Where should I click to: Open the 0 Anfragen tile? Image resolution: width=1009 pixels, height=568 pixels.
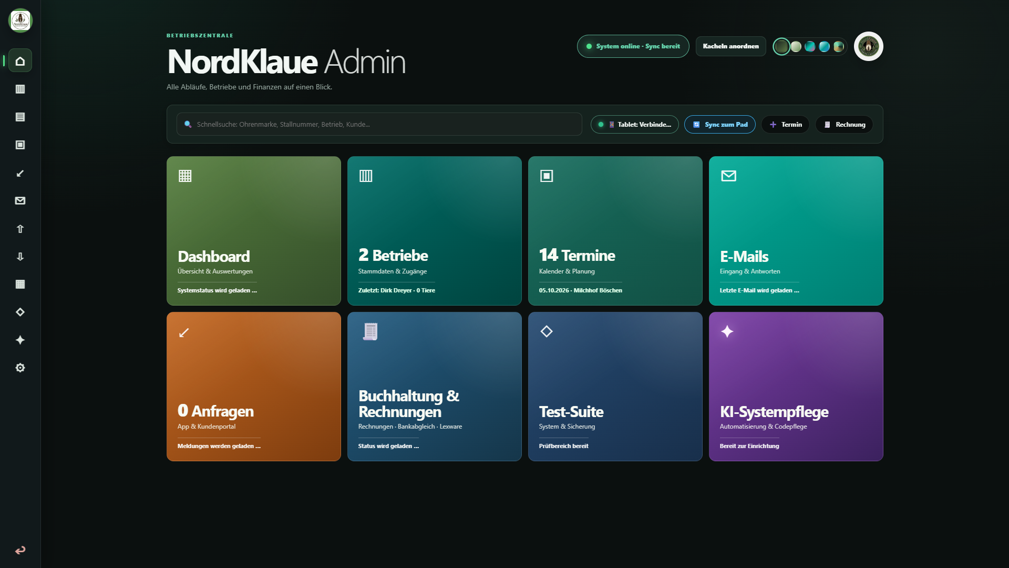[x=254, y=387]
